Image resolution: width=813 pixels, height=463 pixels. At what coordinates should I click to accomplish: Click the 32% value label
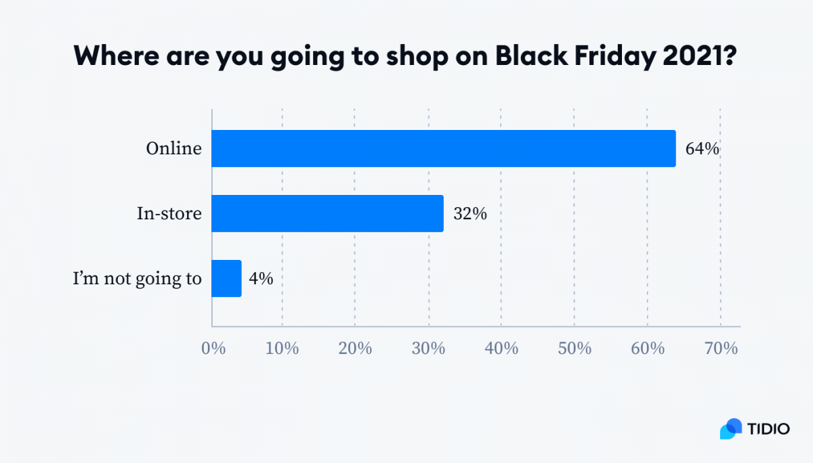pos(470,214)
